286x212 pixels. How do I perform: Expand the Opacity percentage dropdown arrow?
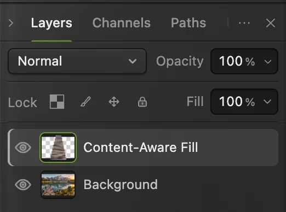pos(268,62)
